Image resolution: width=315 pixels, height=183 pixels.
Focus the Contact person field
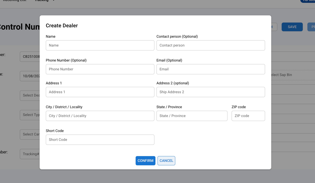pos(210,45)
